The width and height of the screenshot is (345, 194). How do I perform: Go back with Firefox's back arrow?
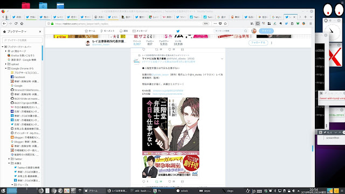[x=4, y=24]
